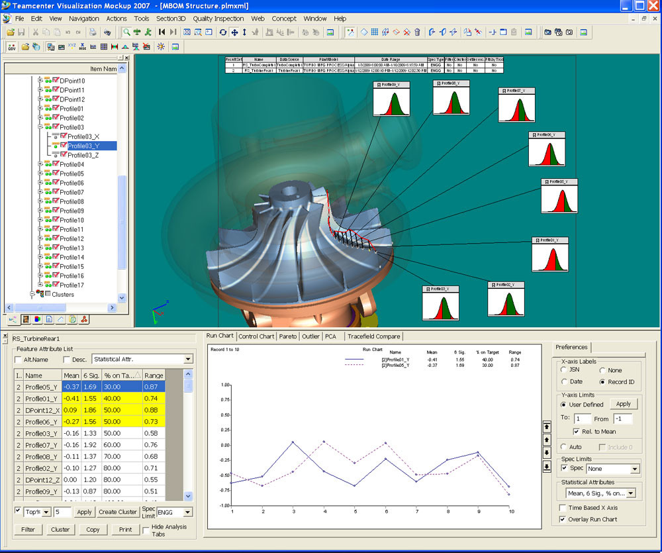Click the QDV quality data icon

coord(12,47)
